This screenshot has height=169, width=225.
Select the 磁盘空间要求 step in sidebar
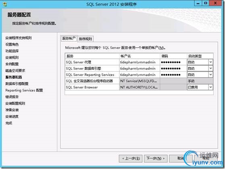(15, 71)
